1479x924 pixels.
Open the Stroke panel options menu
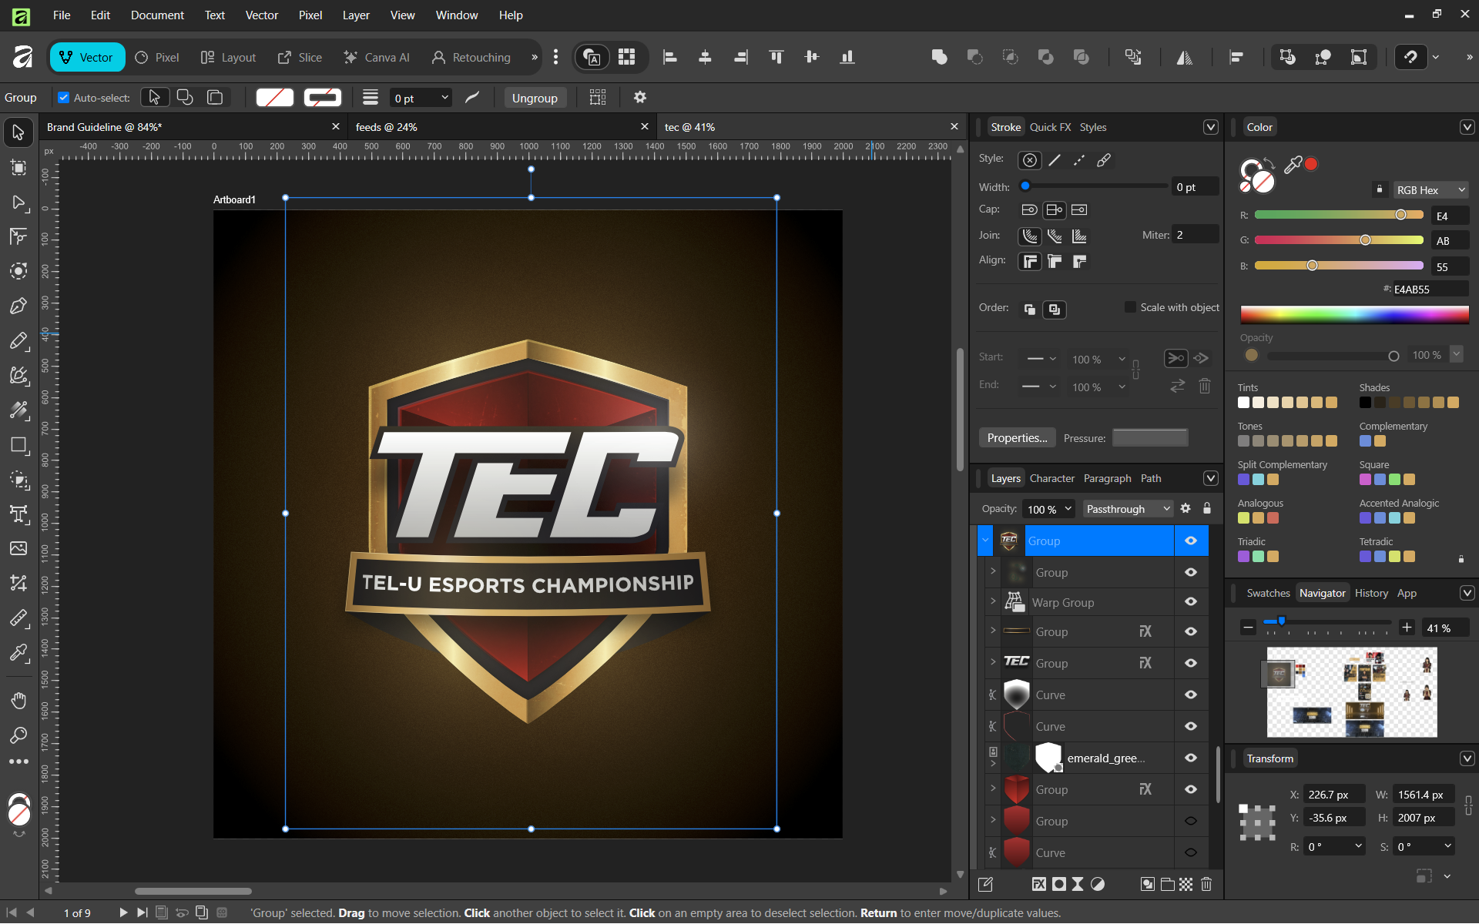pos(1210,127)
